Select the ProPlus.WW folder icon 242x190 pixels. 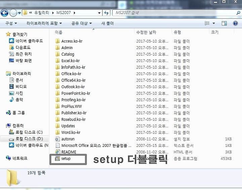57,106
